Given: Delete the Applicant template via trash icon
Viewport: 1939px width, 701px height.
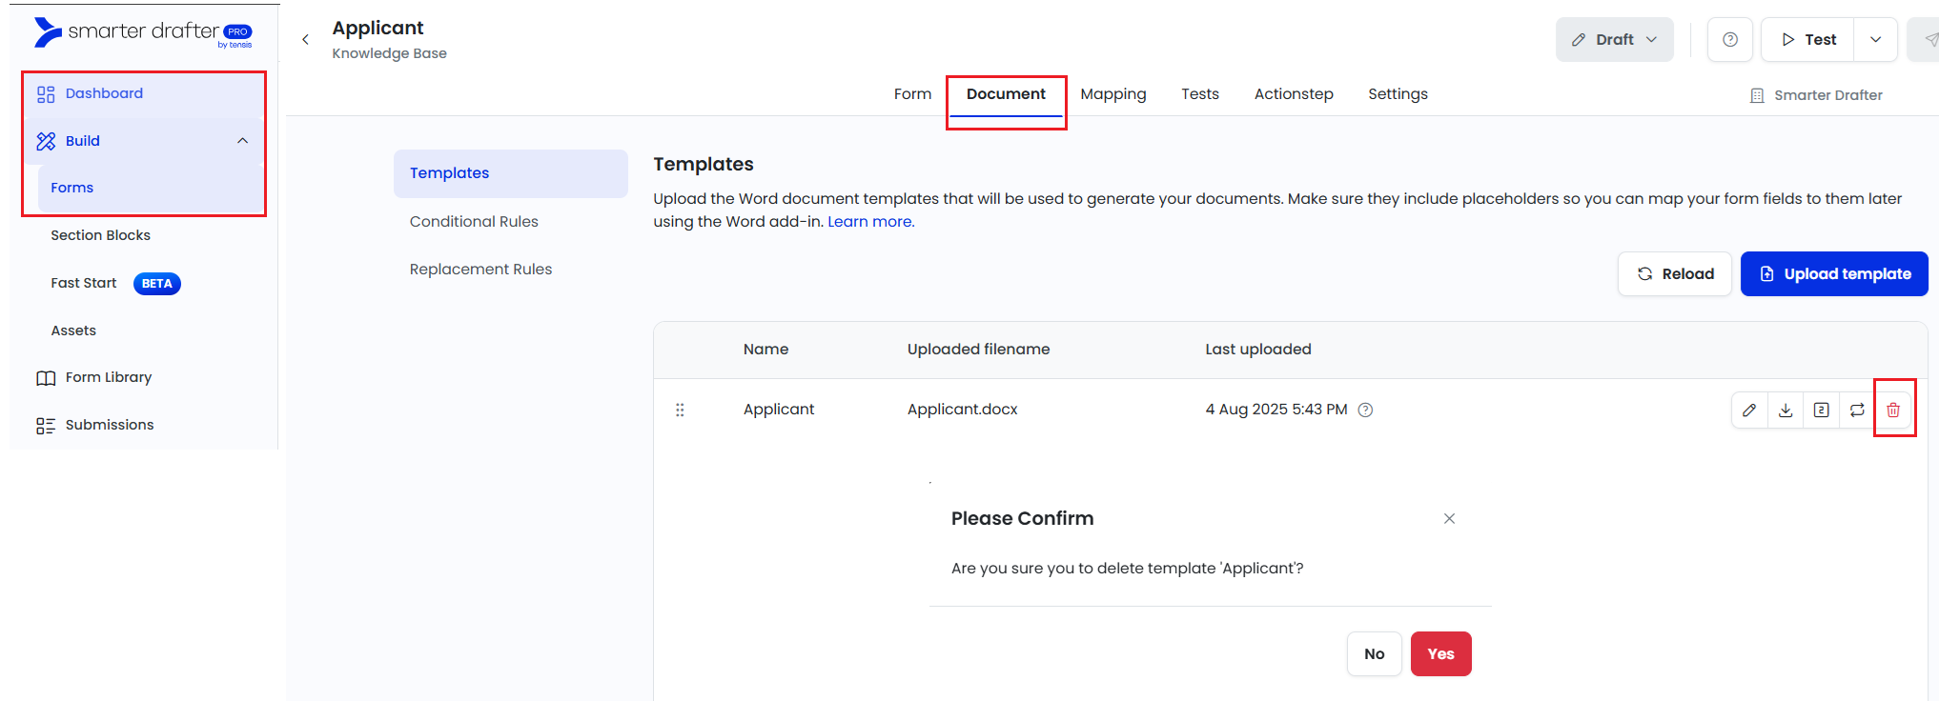Looking at the screenshot, I should [1893, 410].
